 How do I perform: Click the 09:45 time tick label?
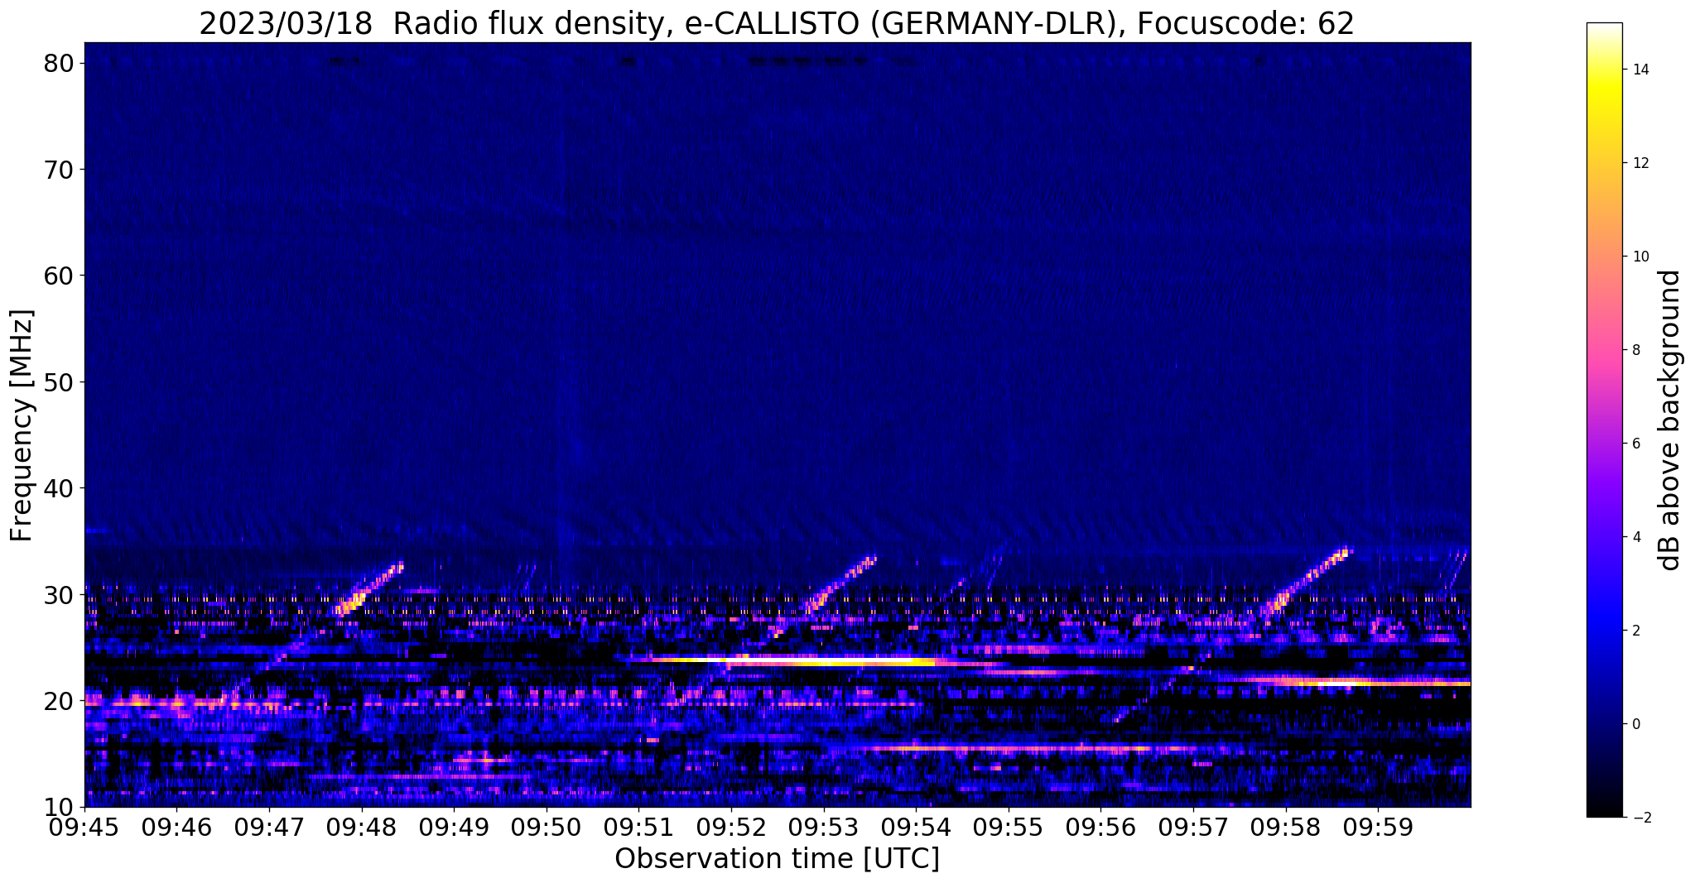(84, 828)
